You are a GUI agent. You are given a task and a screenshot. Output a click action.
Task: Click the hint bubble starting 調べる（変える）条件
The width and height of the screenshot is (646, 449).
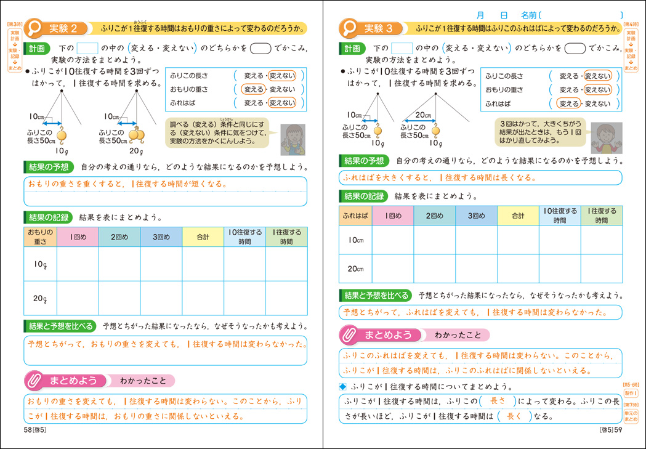click(x=217, y=132)
